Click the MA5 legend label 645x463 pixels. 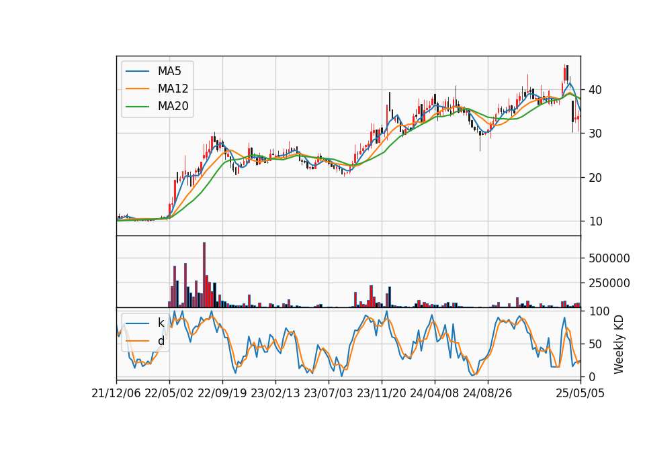169,71
